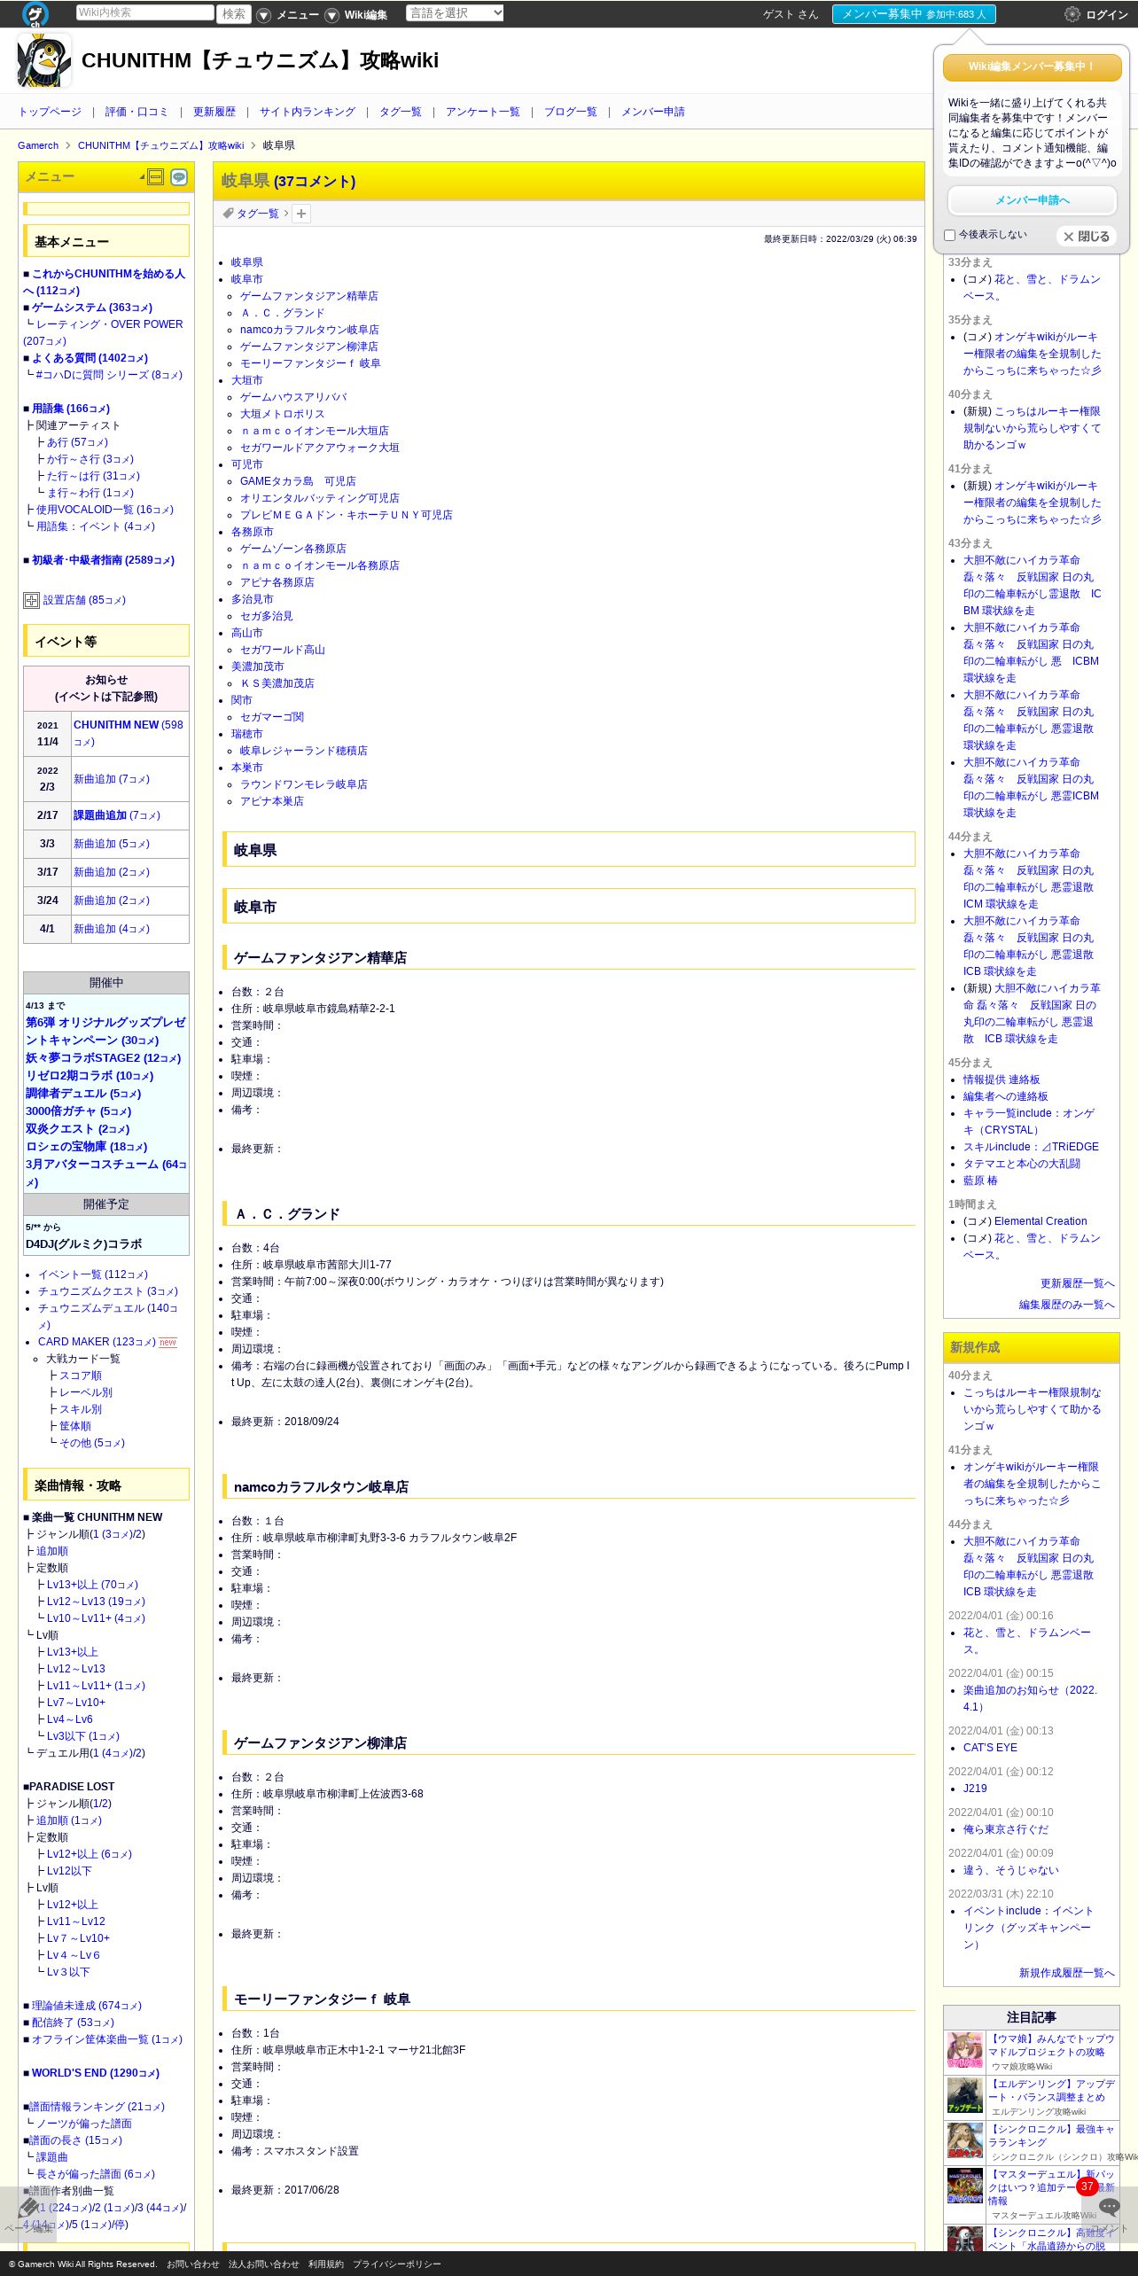Click the シンクロニクル 最強キャラ article thumbnail
Image resolution: width=1138 pixels, height=2276 pixels.
pyautogui.click(x=965, y=2141)
